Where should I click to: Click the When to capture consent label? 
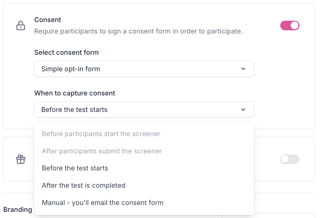click(x=75, y=93)
